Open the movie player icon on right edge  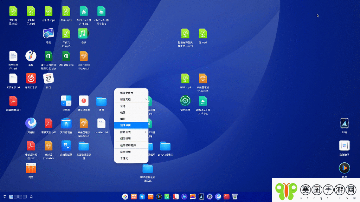(345, 168)
